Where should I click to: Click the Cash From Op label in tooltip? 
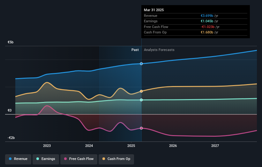(x=155, y=33)
